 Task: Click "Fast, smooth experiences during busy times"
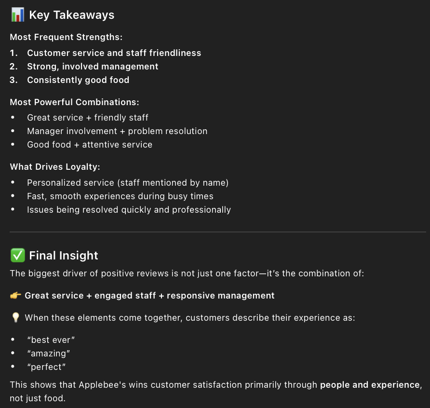[x=120, y=196]
